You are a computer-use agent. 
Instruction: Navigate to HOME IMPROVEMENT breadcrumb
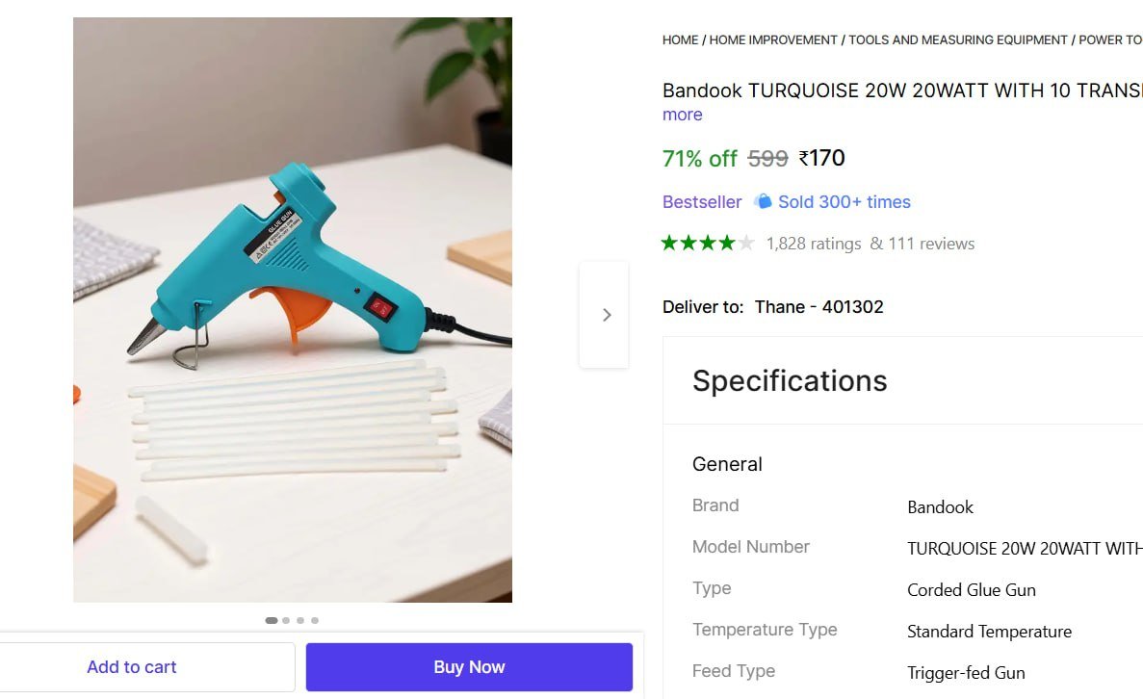772,39
